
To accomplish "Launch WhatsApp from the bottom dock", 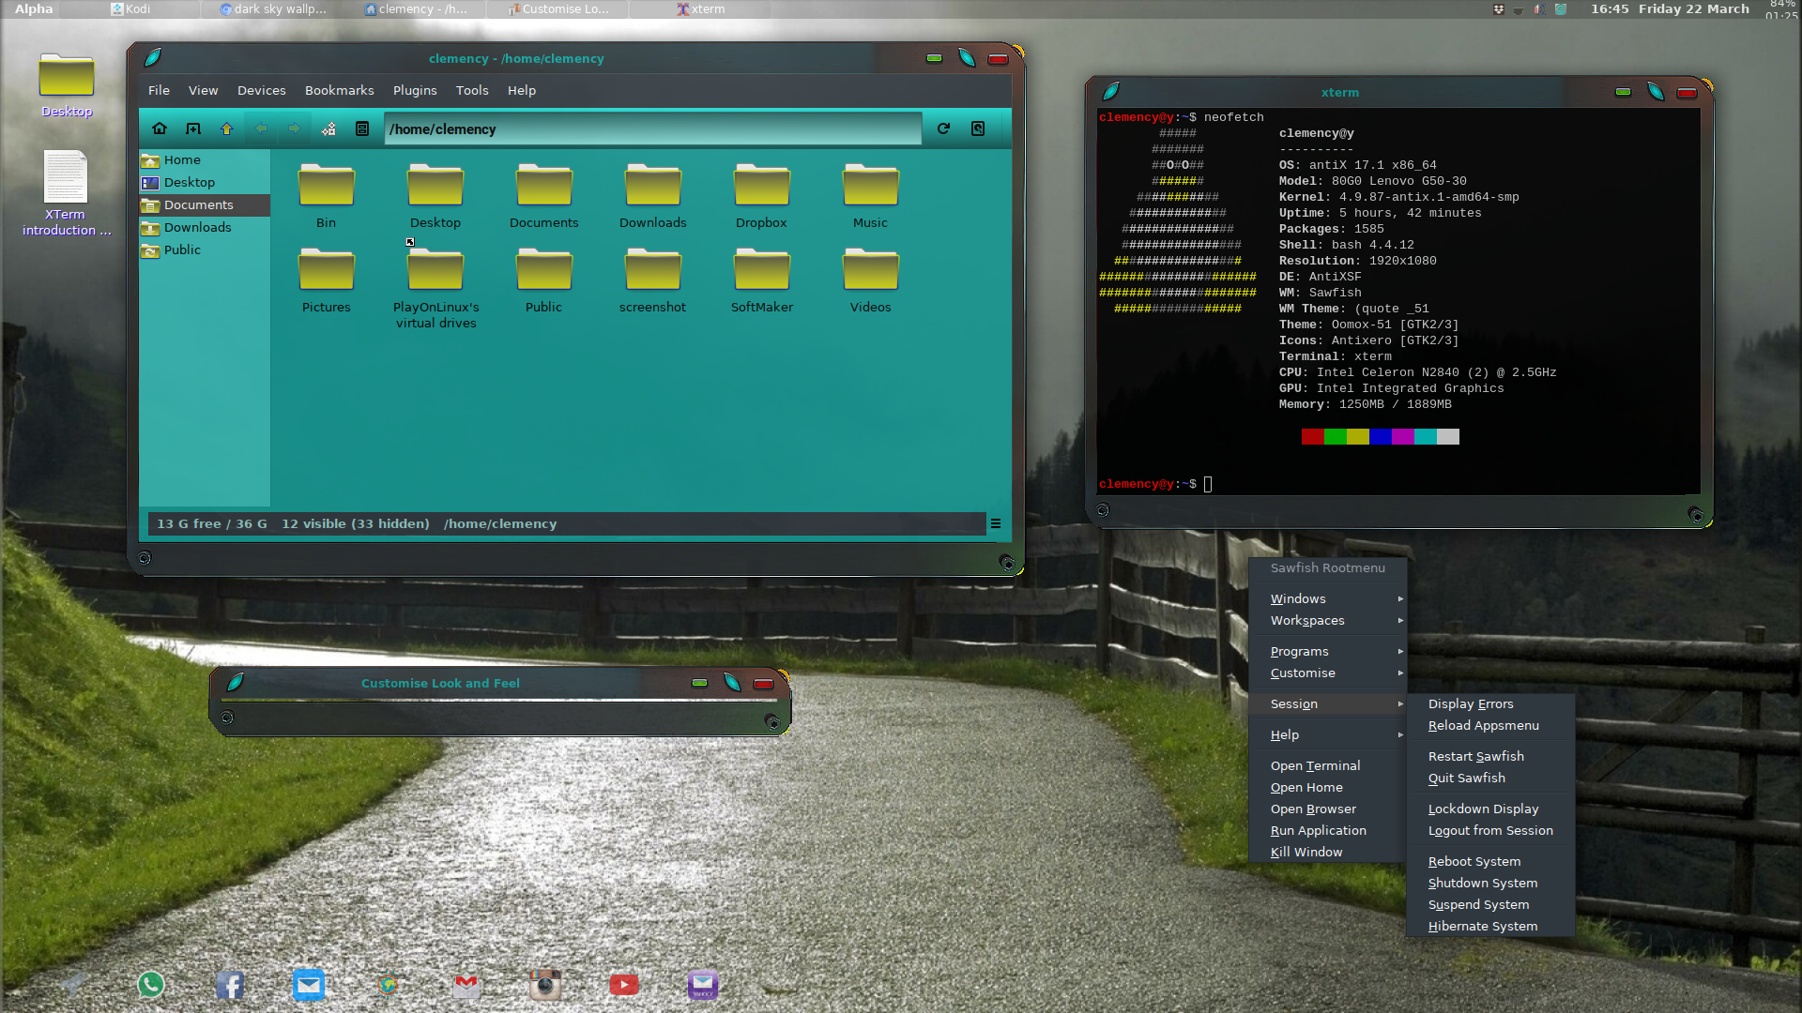I will (151, 984).
